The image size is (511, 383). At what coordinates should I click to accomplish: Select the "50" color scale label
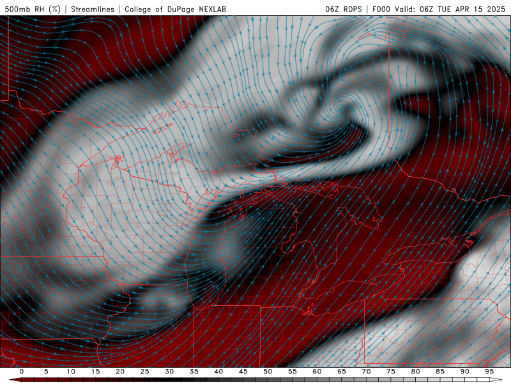click(x=268, y=372)
